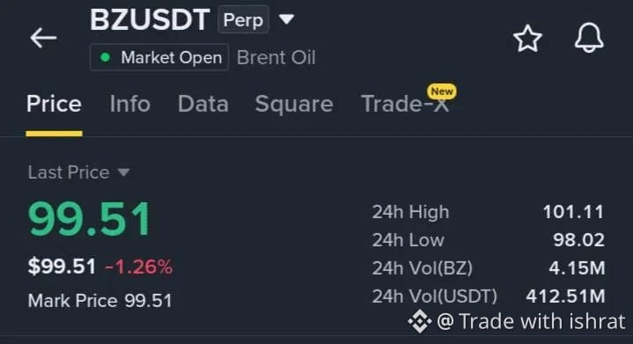Click the Binance logo in watermark

(x=419, y=321)
